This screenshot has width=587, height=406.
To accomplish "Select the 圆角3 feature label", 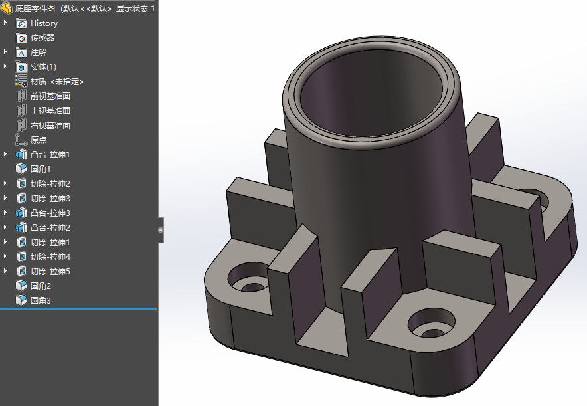I will click(x=41, y=301).
